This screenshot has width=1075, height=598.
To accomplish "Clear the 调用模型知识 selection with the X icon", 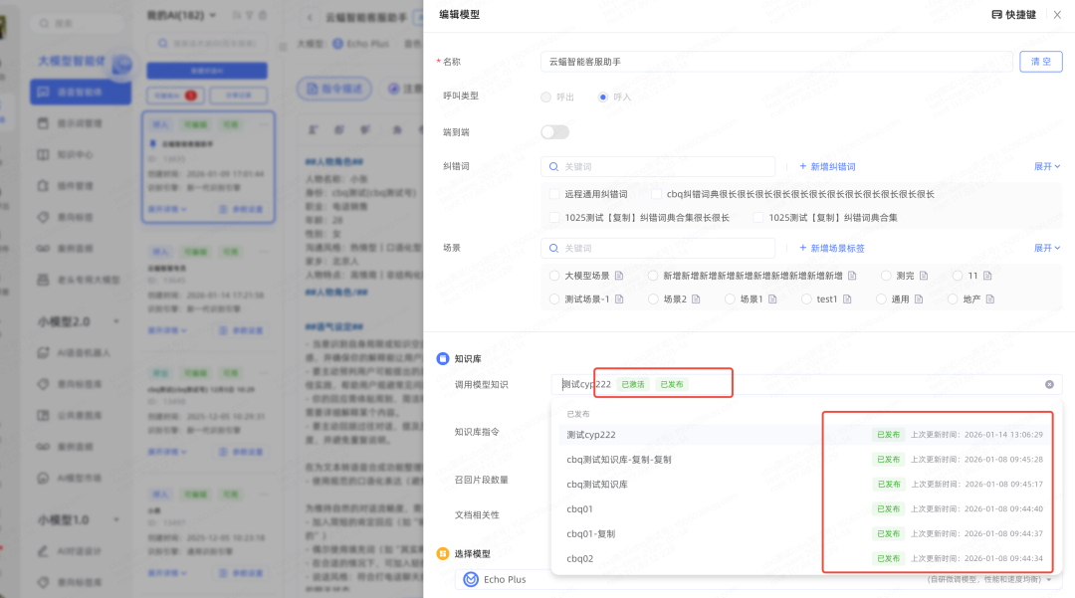I will [x=1049, y=384].
